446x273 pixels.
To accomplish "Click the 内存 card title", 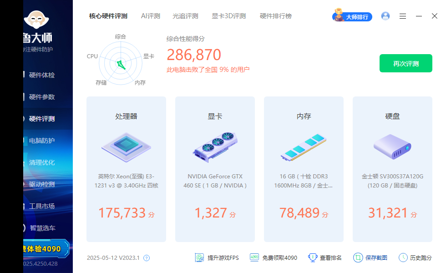I will click(x=304, y=116).
